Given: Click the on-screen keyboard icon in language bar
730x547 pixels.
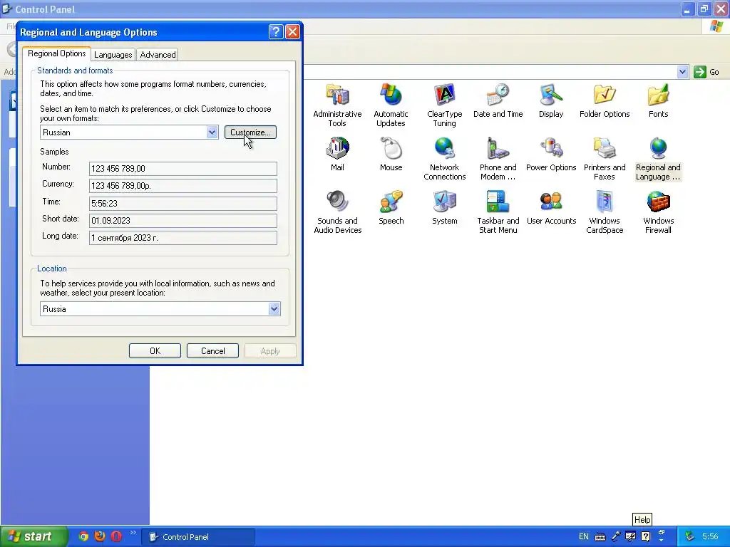Looking at the screenshot, I should (x=600, y=537).
